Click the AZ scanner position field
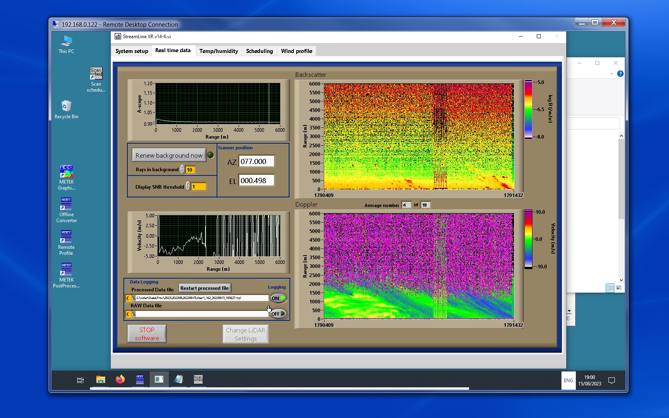 (256, 161)
